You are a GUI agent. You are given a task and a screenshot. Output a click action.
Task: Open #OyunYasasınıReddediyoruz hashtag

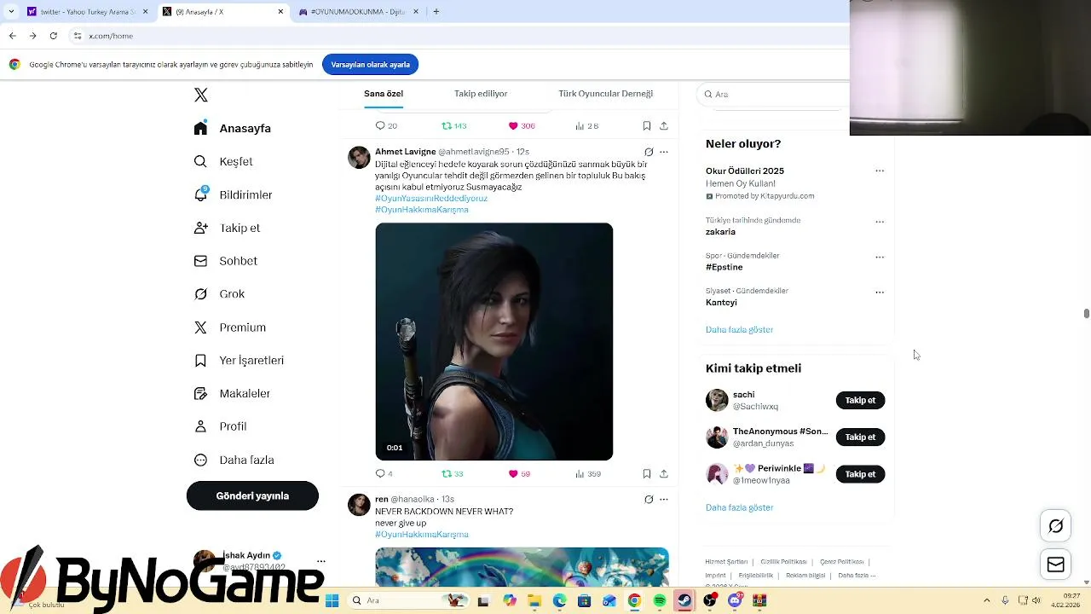click(x=431, y=198)
